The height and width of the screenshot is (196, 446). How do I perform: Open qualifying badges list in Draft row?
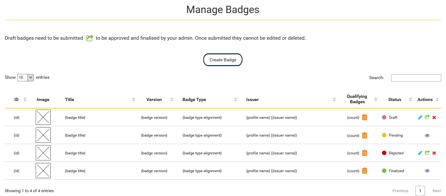click(365, 117)
